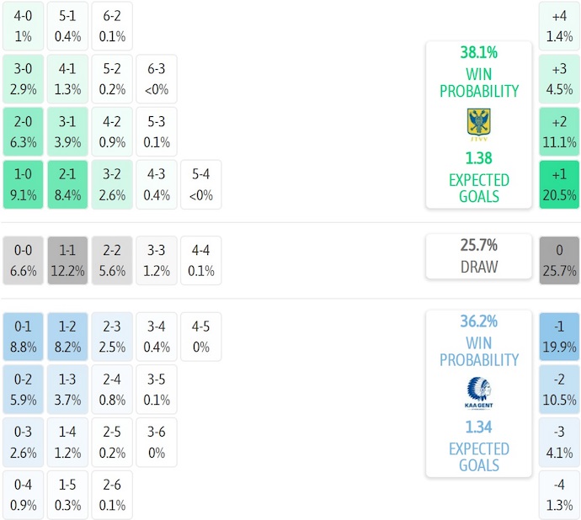Select the +1 goal margin tile
Viewport: 581px width, 520px height.
(559, 185)
